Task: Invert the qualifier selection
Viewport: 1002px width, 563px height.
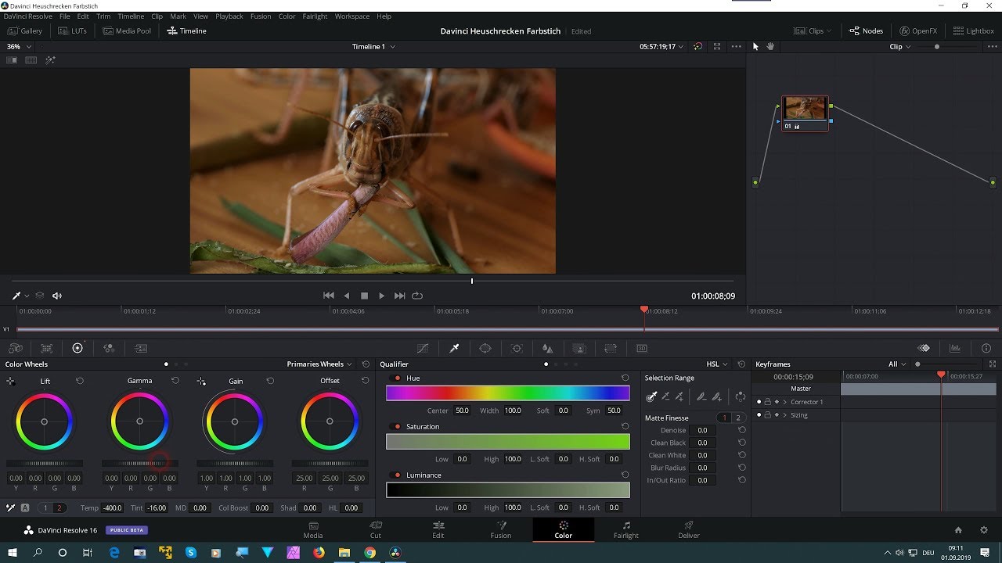Action: pos(740,396)
